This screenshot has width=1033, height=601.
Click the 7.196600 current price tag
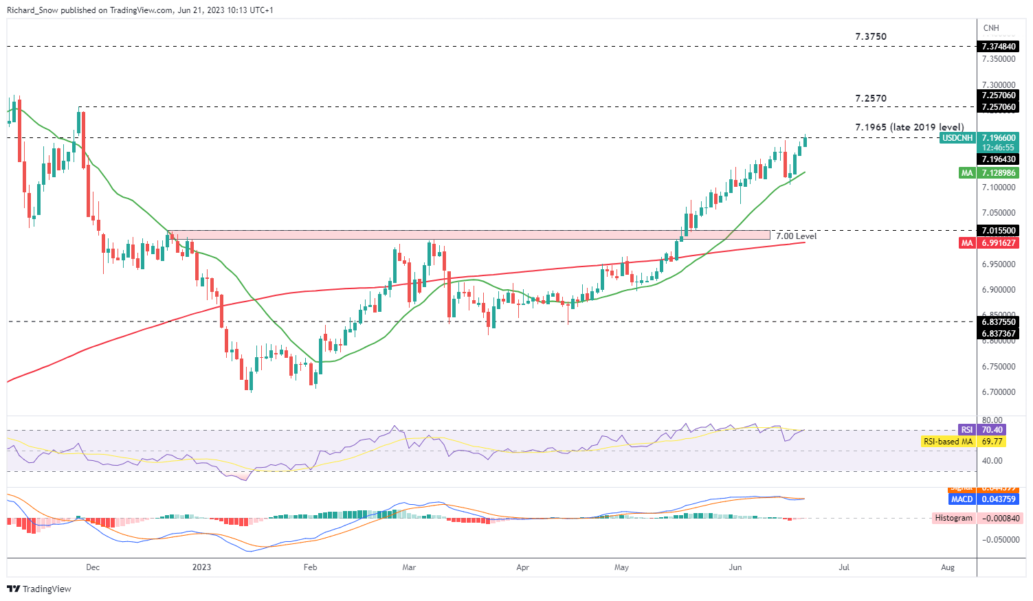999,138
